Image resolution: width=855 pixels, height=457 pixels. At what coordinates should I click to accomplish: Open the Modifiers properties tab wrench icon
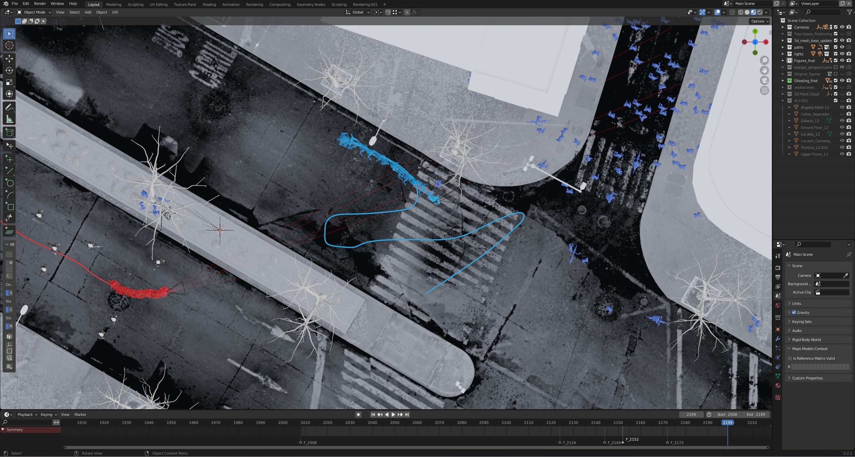tap(778, 339)
